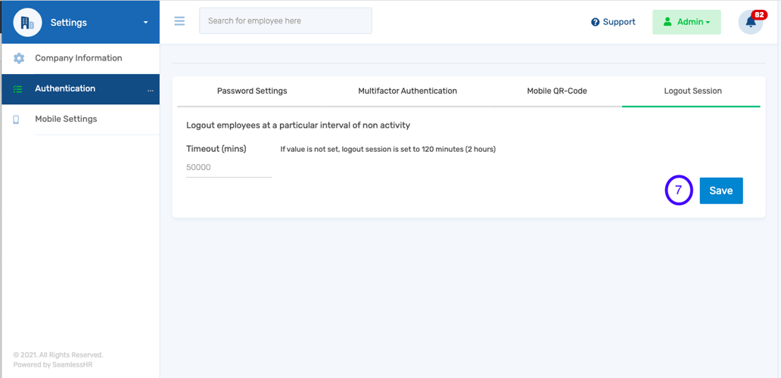Expand the Settings module dropdown arrow
This screenshot has width=781, height=378.
point(146,23)
